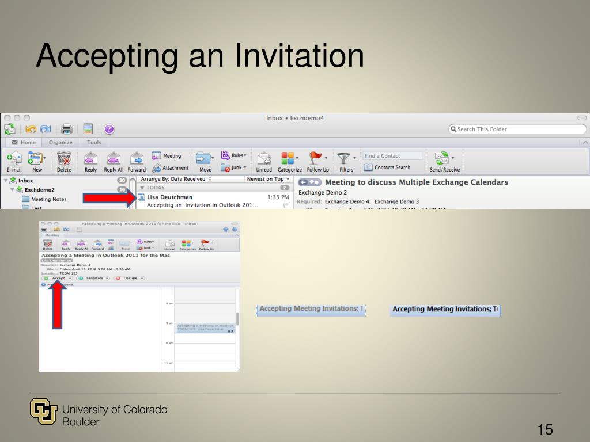Open Junk in Accepting a Meeting window
590x442 pixels.
point(145,247)
